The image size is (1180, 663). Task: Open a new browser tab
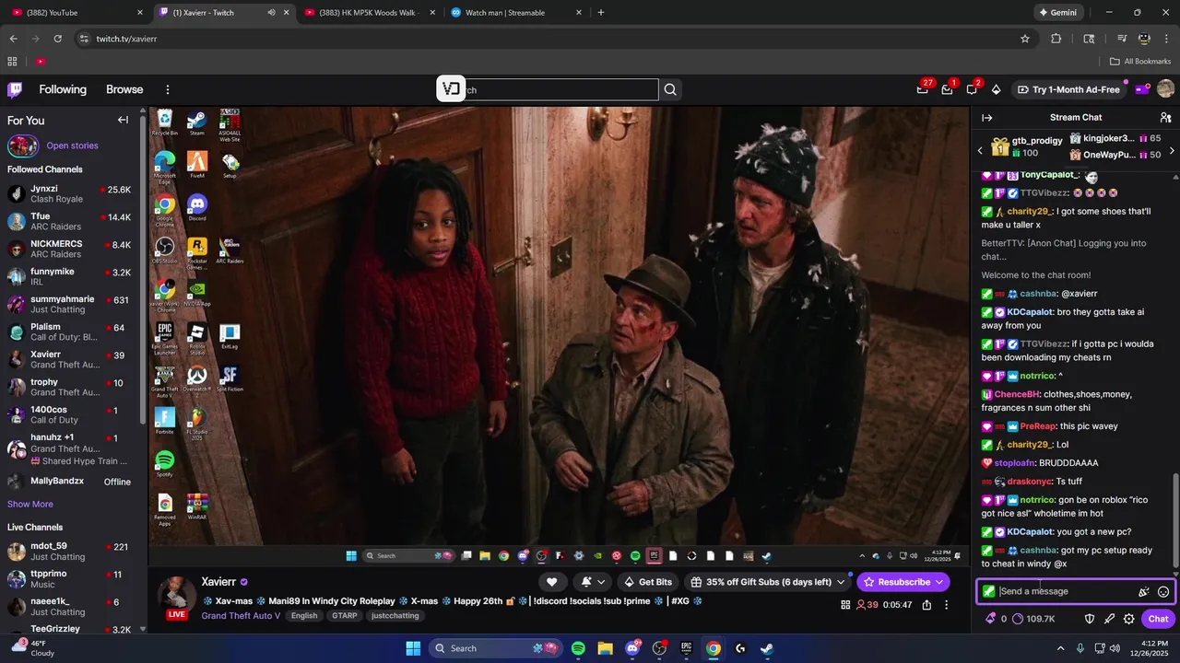pos(601,13)
